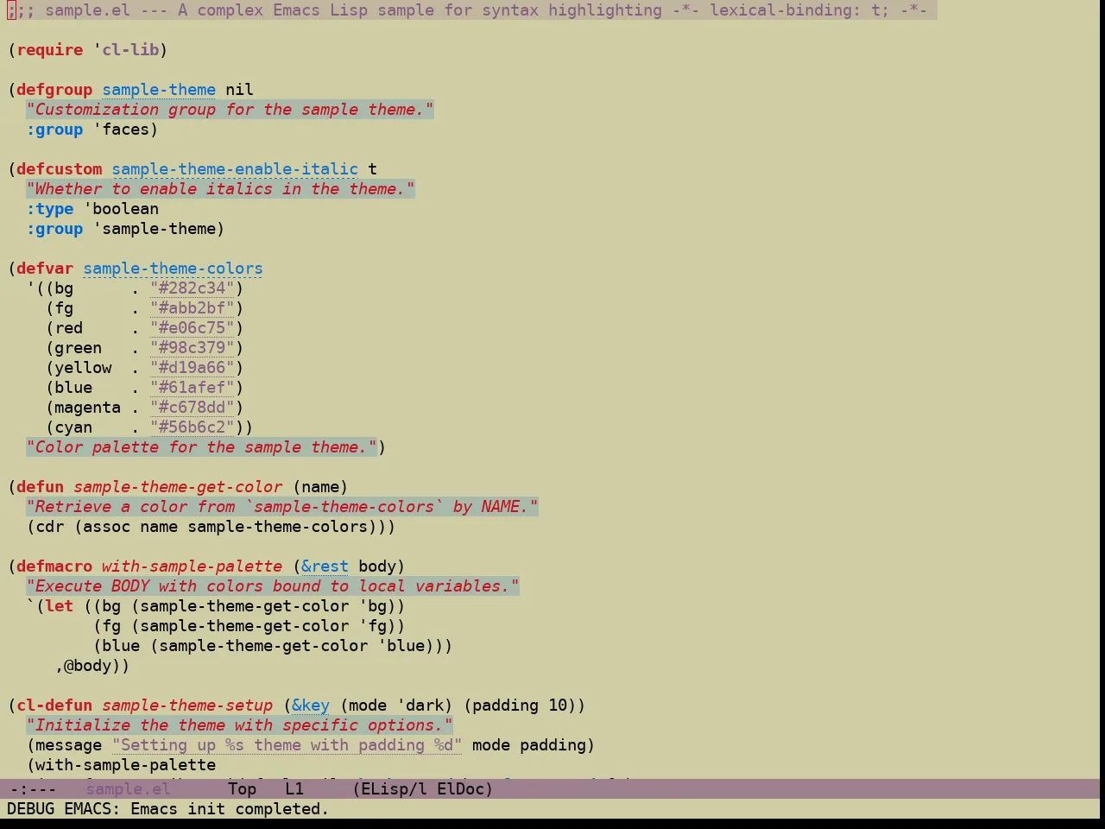Click the 'cdr' function call
The height and width of the screenshot is (829, 1105).
[x=50, y=527]
